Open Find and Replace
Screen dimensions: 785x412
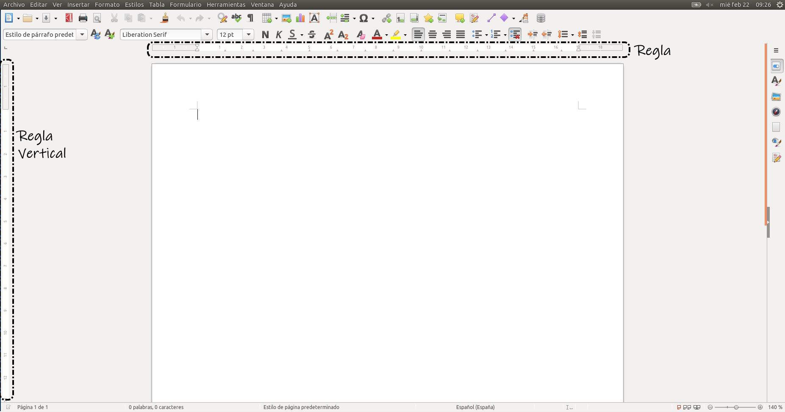click(x=222, y=18)
